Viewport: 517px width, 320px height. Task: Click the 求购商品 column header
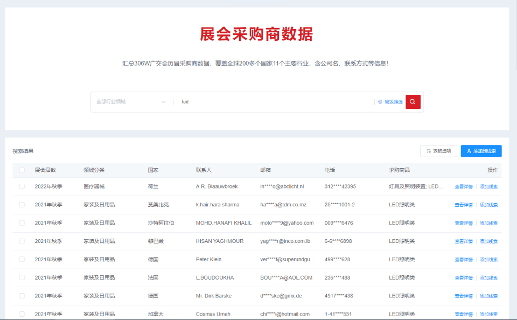pos(399,170)
